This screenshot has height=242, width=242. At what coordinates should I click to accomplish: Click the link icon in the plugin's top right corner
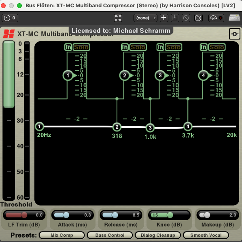click(235, 34)
